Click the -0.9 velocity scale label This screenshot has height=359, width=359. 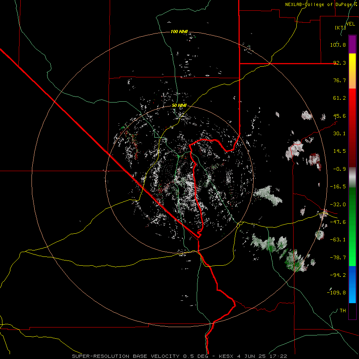click(x=339, y=169)
